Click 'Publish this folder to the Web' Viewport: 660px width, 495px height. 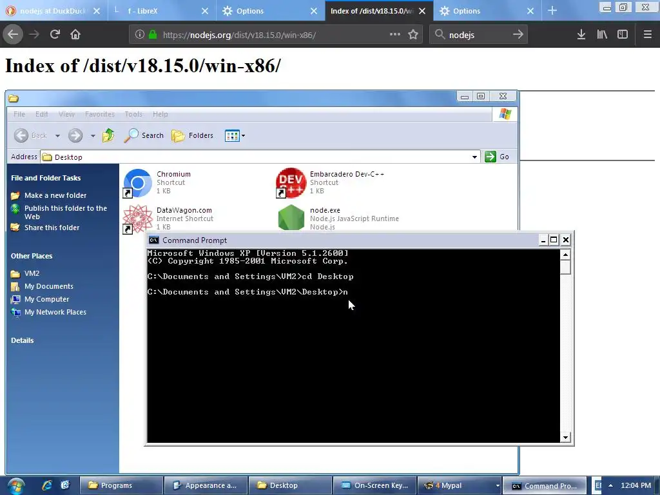pyautogui.click(x=66, y=212)
